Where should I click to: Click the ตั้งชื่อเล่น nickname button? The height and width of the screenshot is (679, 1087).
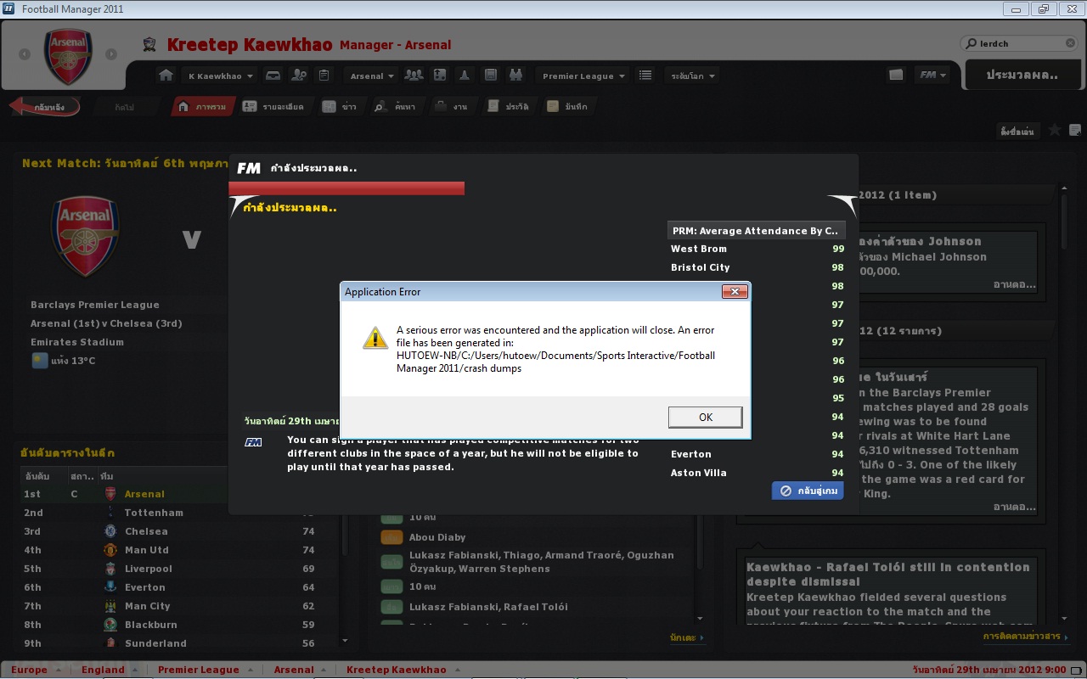[1017, 132]
